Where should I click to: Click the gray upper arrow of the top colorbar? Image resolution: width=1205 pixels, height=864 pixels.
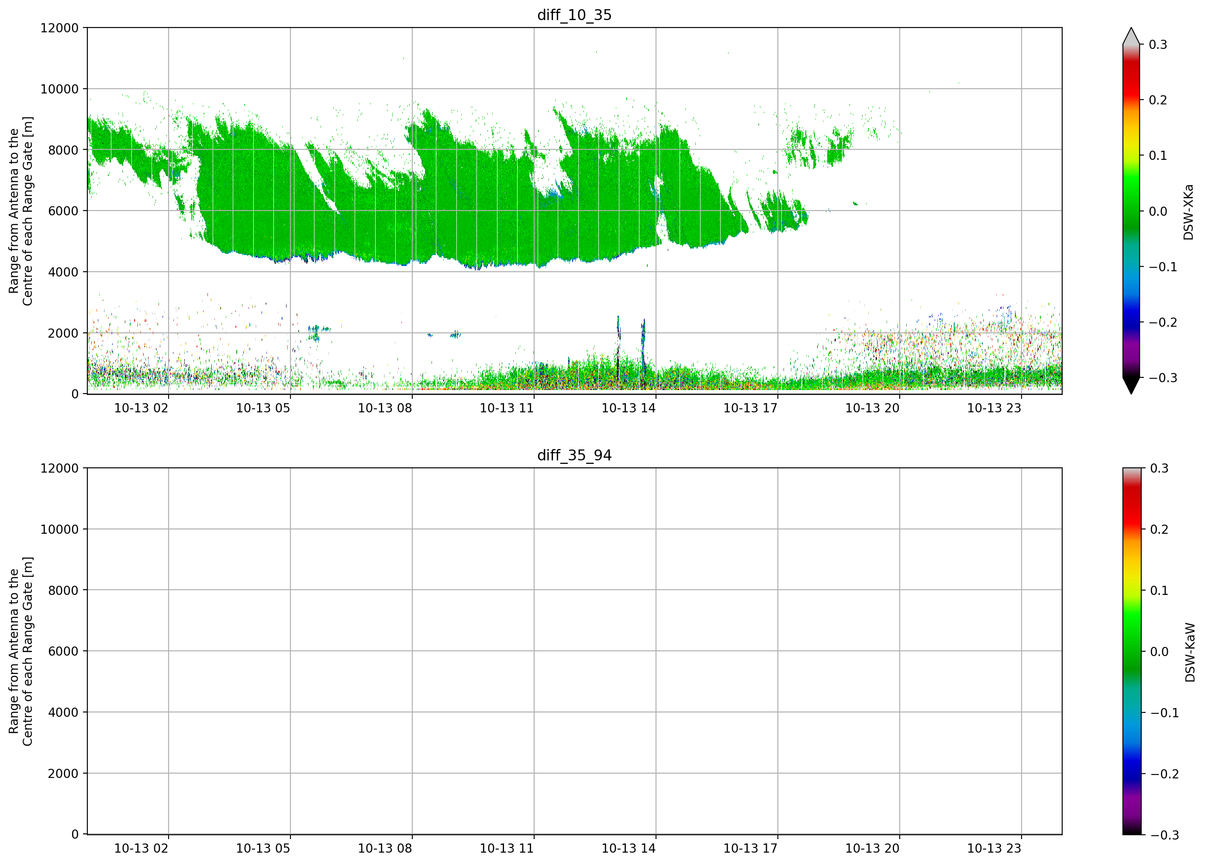point(1131,36)
